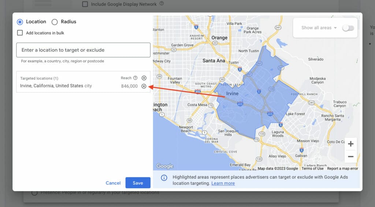Click the Google logo on the map

click(x=165, y=166)
